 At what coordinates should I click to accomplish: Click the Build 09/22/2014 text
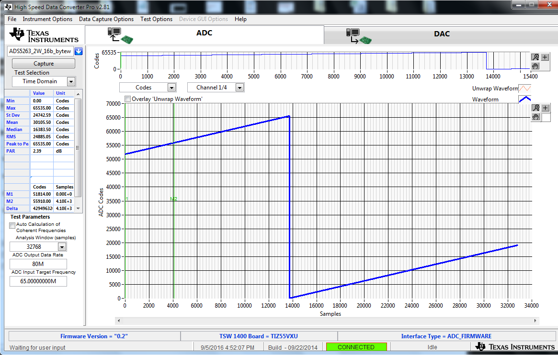coord(293,347)
